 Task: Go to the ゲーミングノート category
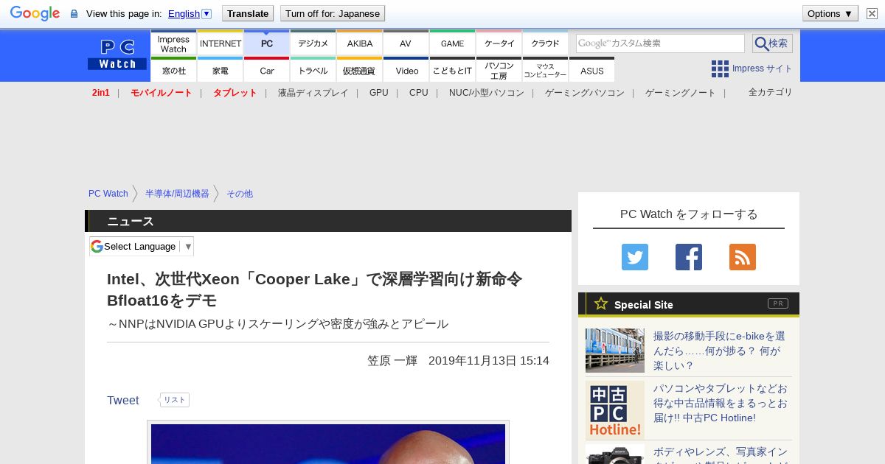click(x=680, y=93)
